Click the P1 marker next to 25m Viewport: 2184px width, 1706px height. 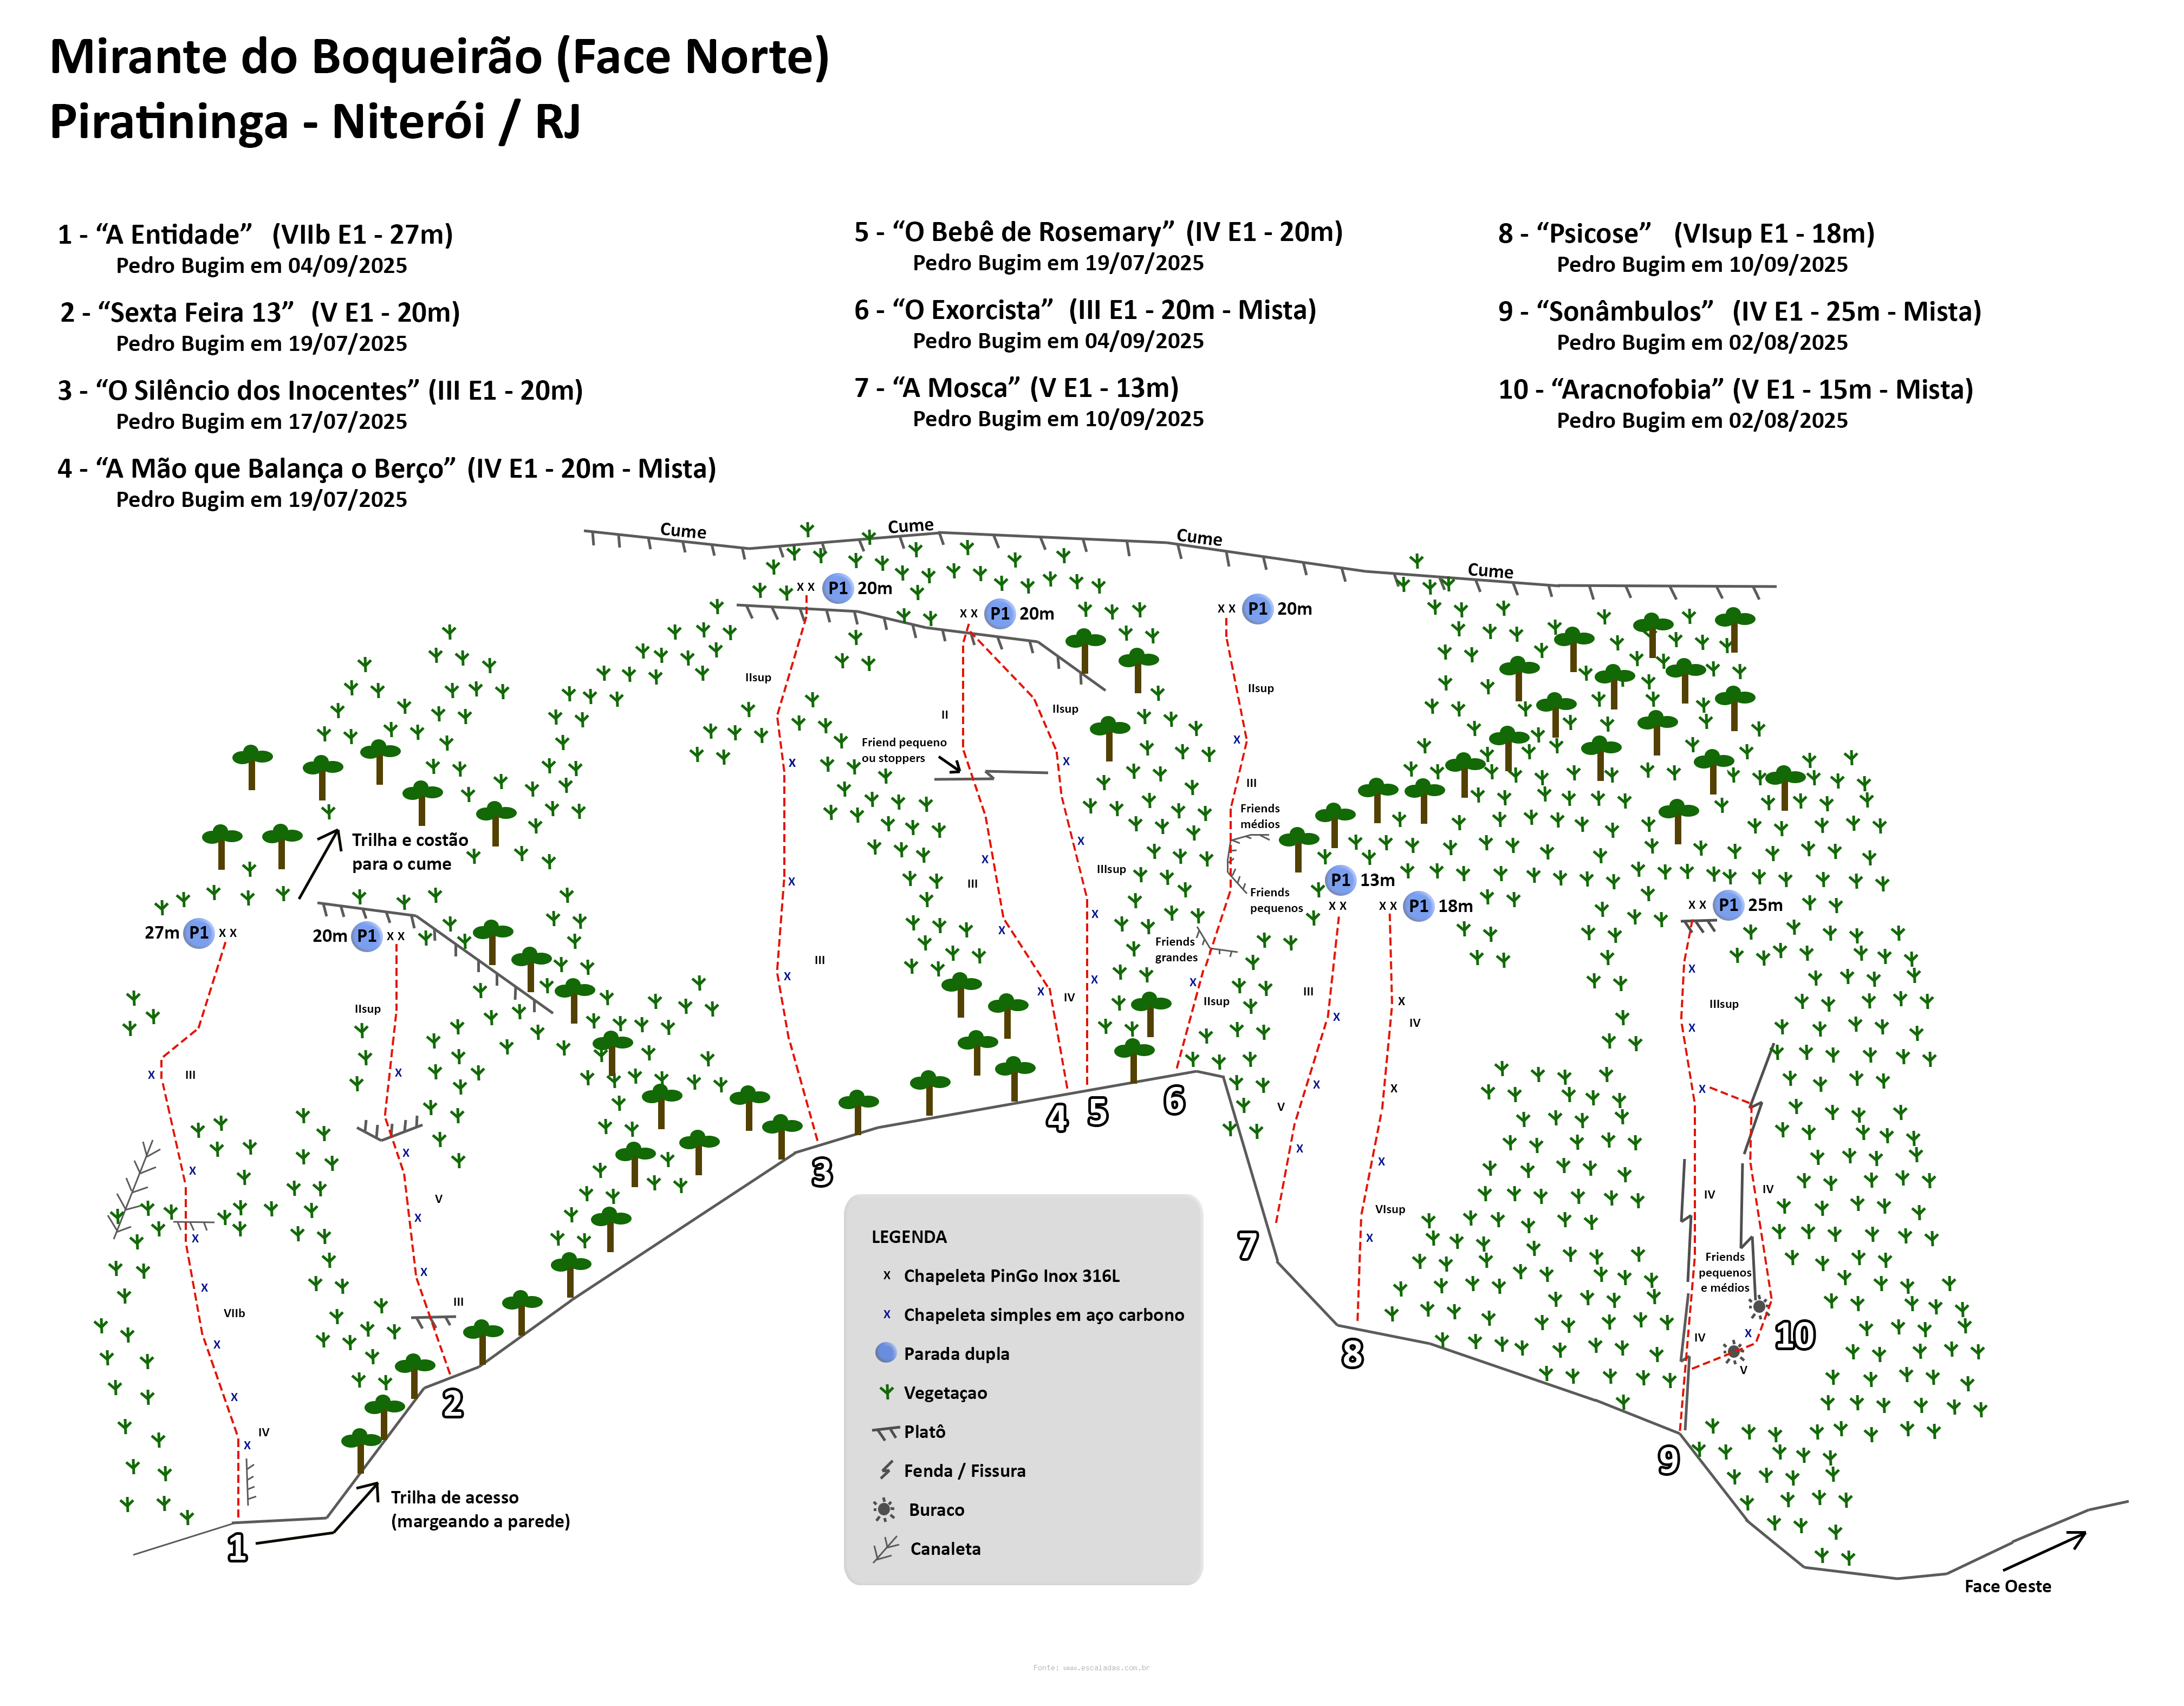point(1728,905)
